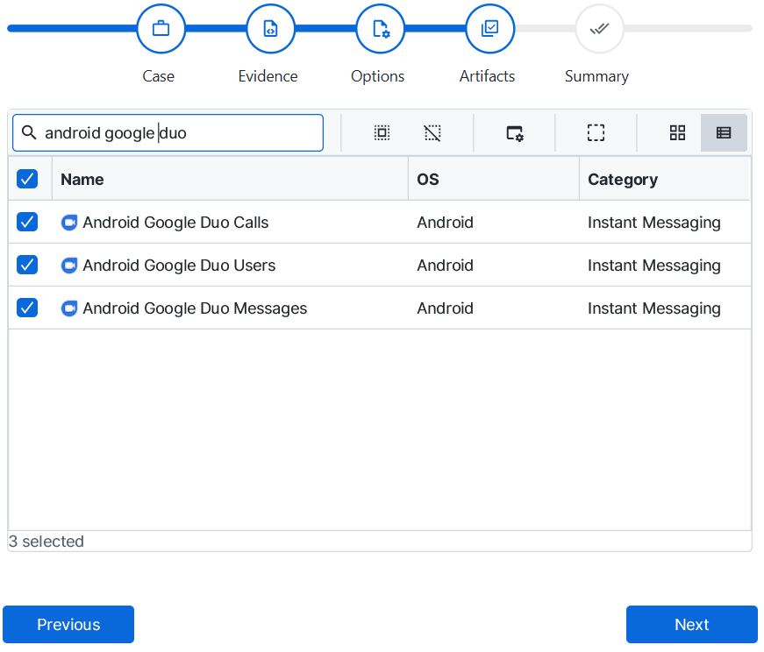Click the Options step label

tap(378, 76)
